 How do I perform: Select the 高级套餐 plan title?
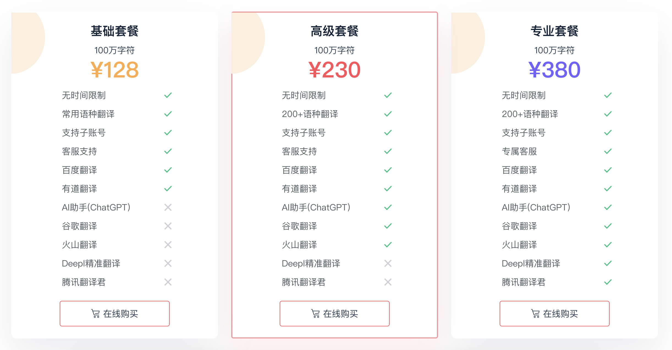[334, 31]
